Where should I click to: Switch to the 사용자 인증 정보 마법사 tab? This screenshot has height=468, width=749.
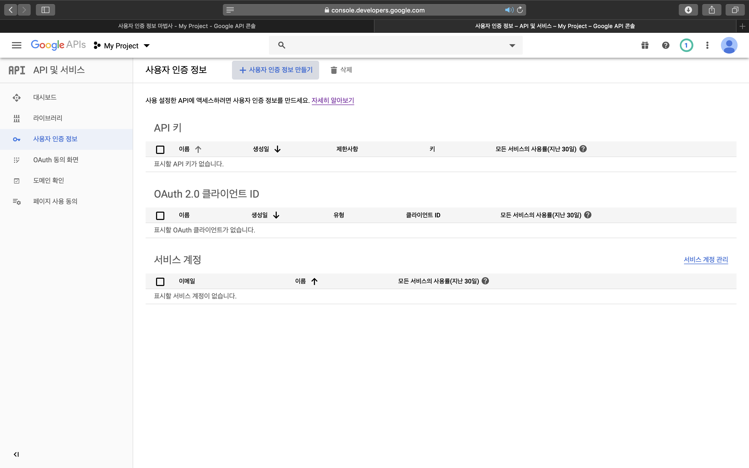pyautogui.click(x=187, y=26)
